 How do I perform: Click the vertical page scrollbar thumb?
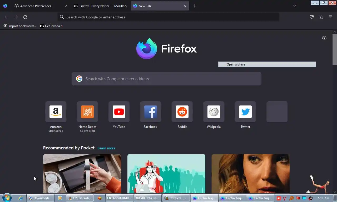tap(335, 49)
